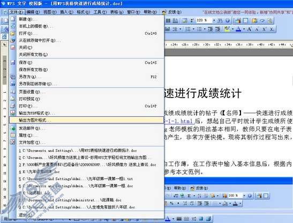Select 输出为图片格式 in File menu
293x223 pixels.
click(x=87, y=120)
